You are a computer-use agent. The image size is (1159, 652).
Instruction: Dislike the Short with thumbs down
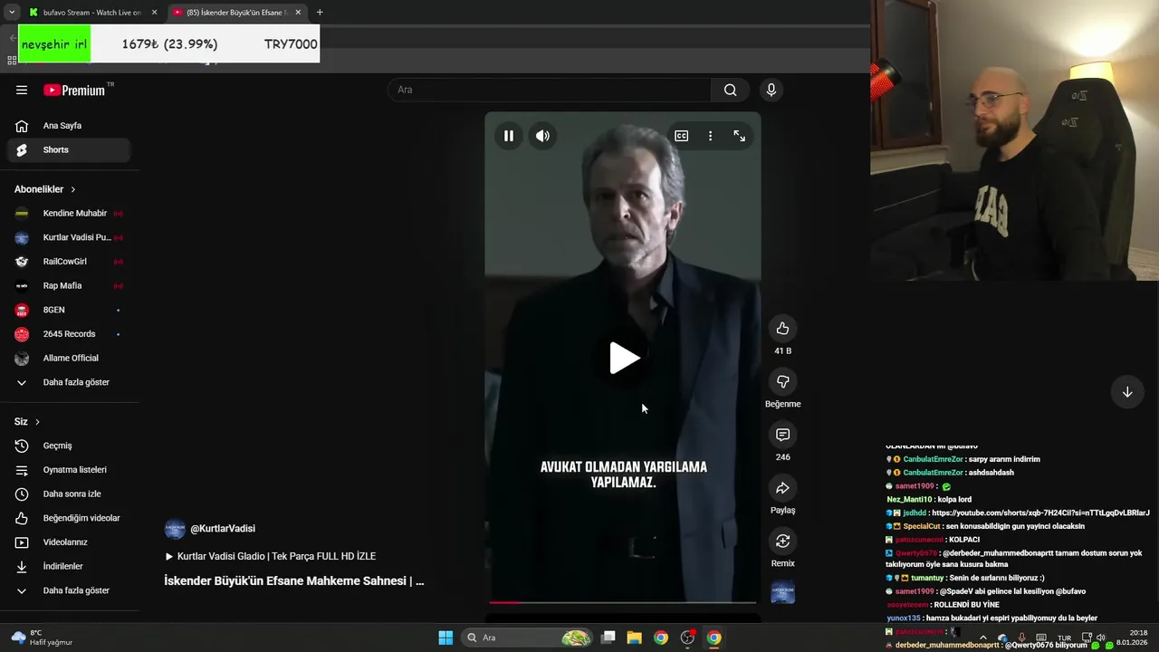[782, 382]
